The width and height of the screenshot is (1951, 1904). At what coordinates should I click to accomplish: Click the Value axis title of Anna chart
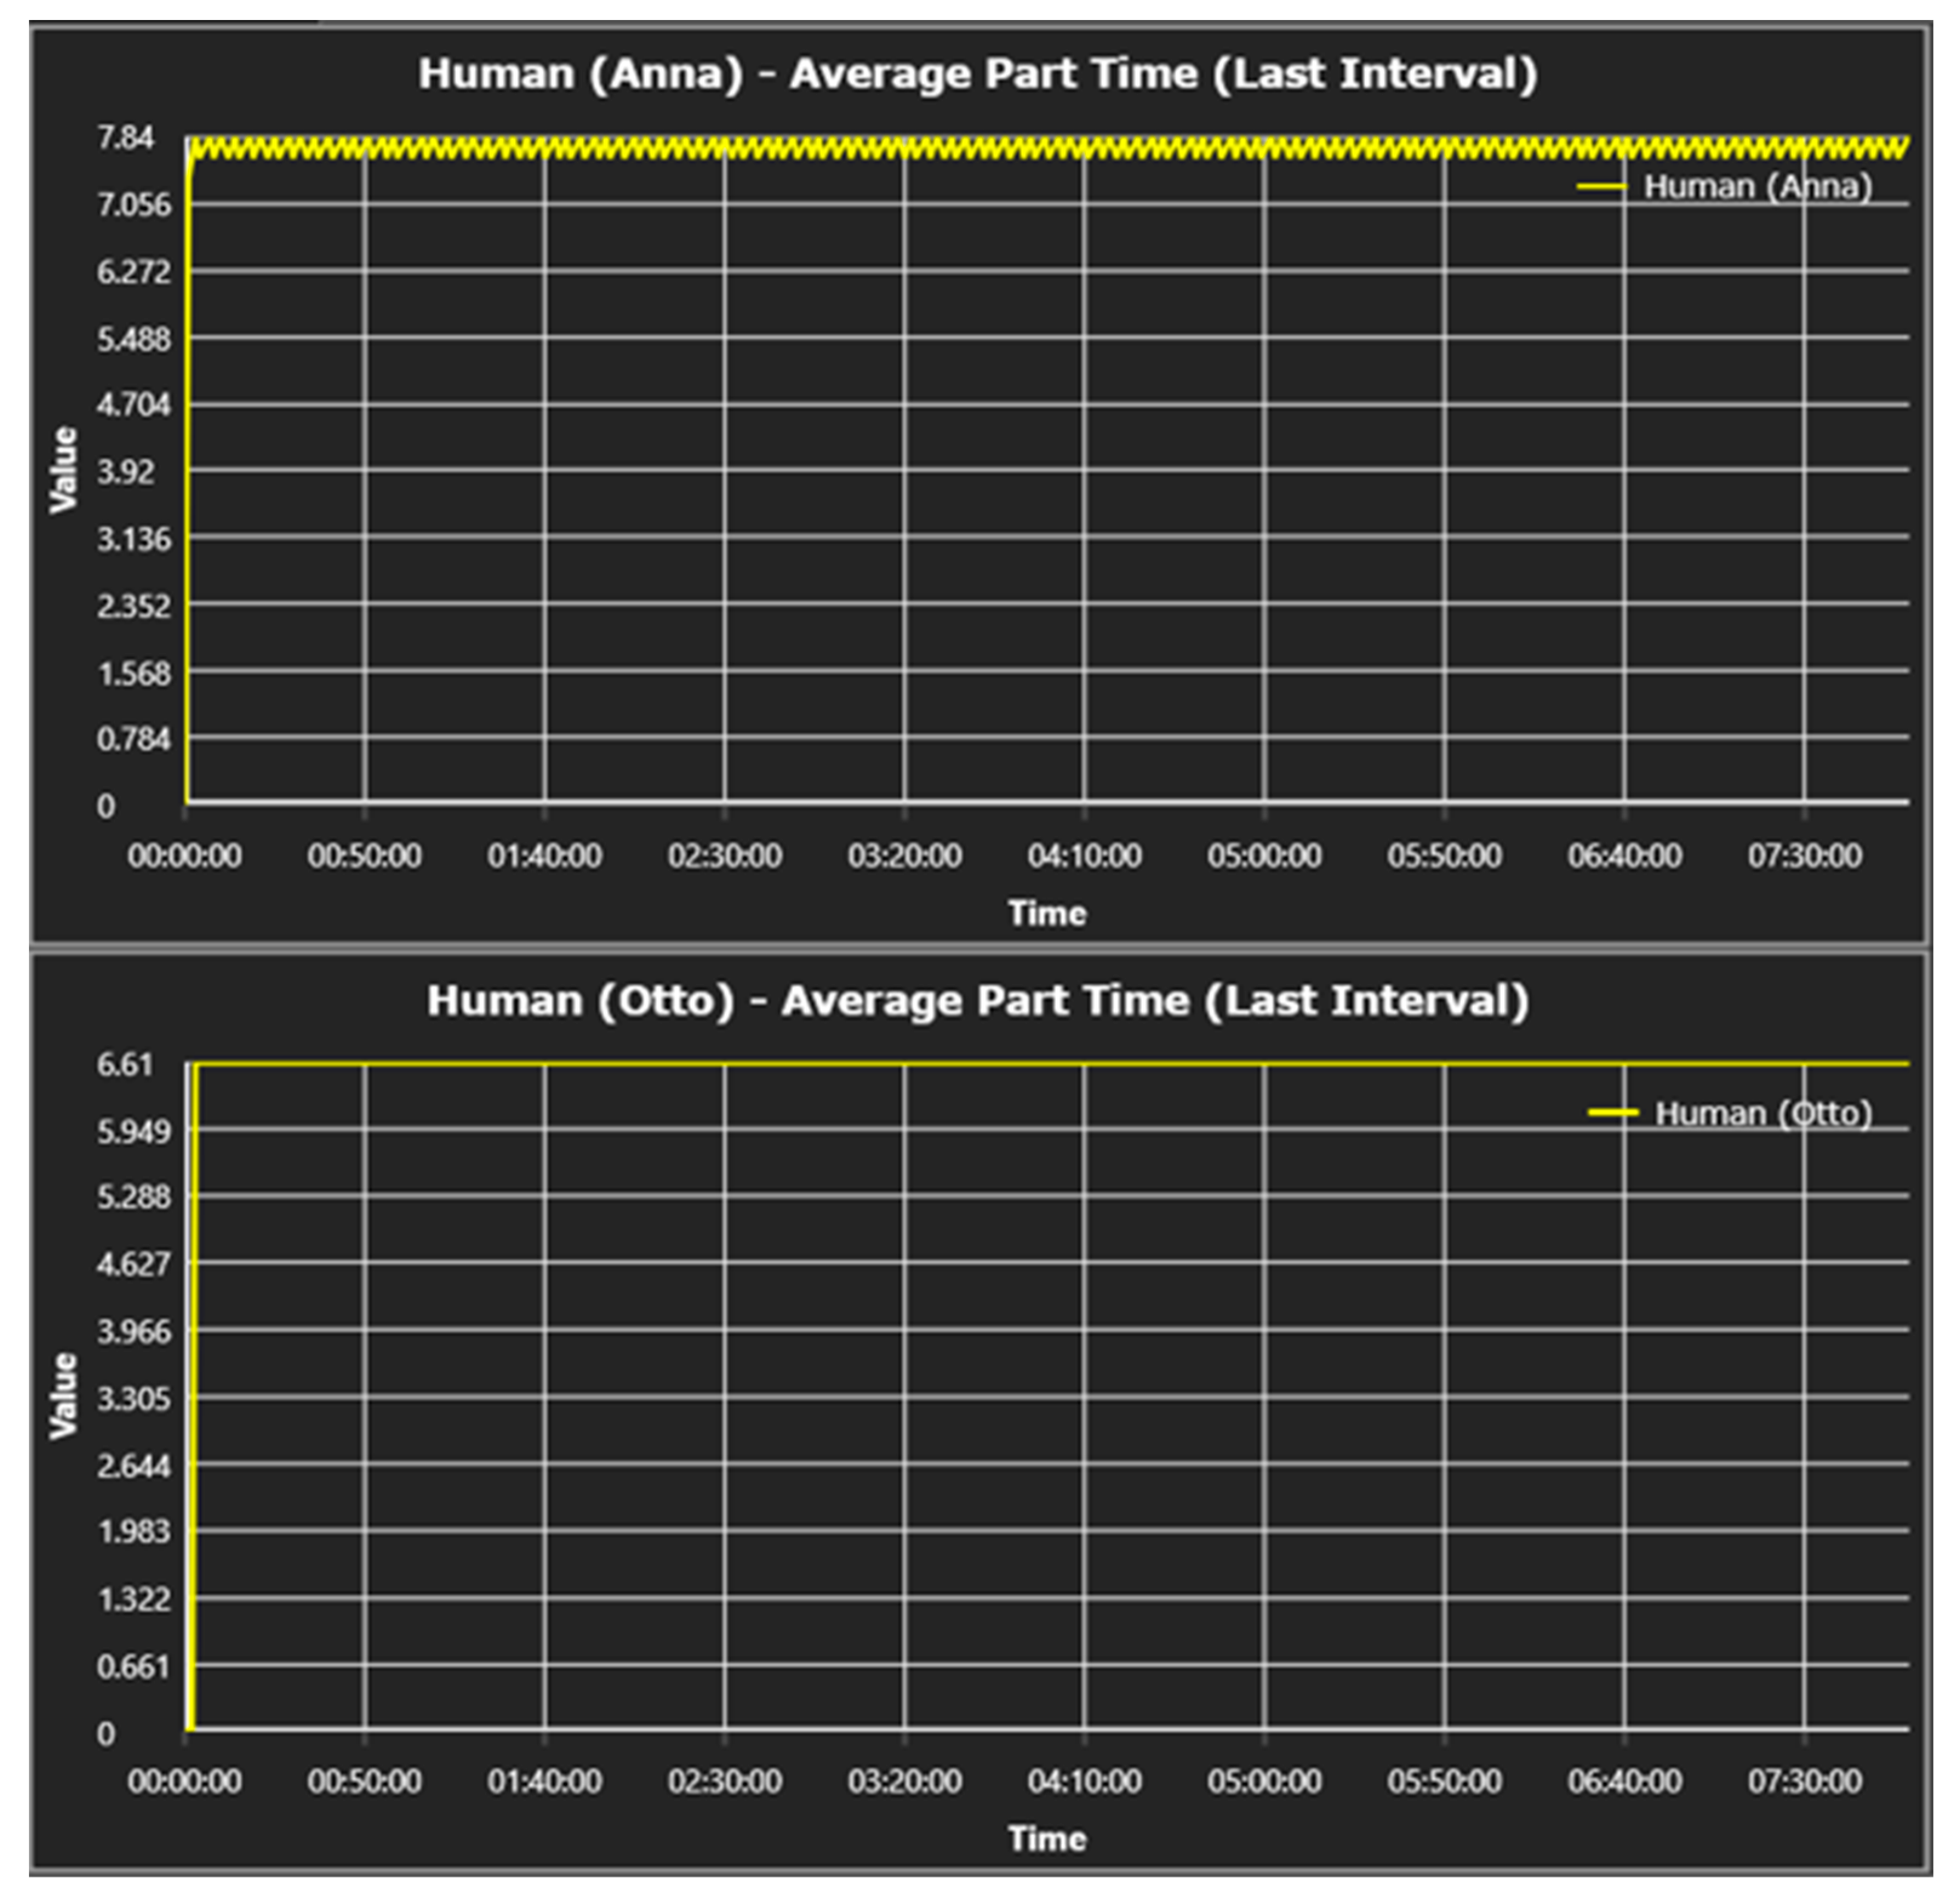[63, 470]
